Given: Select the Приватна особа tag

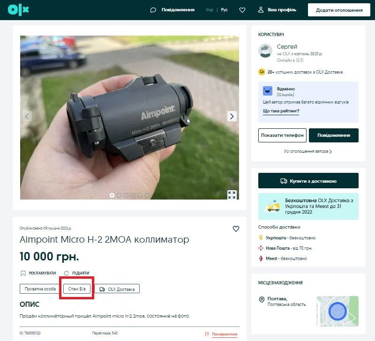Looking at the screenshot, I should pos(40,289).
